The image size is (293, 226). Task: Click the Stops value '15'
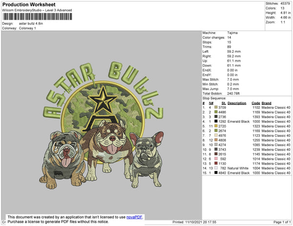(229, 42)
